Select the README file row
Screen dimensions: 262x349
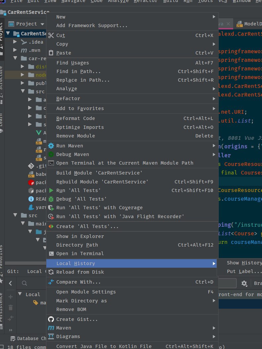tap(25, 199)
